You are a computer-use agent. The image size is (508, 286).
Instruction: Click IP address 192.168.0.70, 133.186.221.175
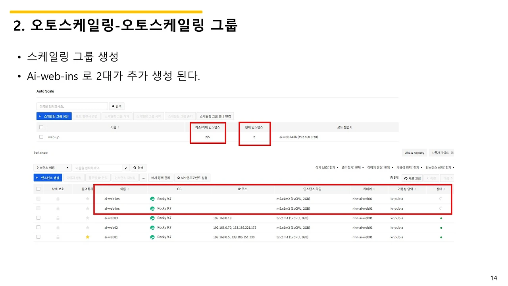coord(235,228)
